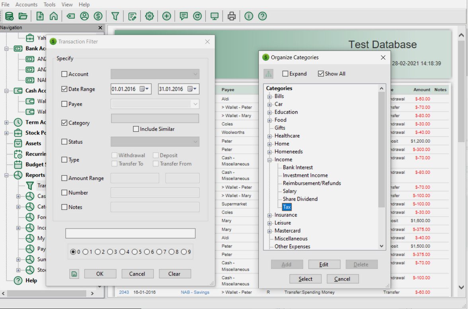The width and height of the screenshot is (468, 309).
Task: Check the Expand checkbox in Organize Categories
Action: (285, 74)
